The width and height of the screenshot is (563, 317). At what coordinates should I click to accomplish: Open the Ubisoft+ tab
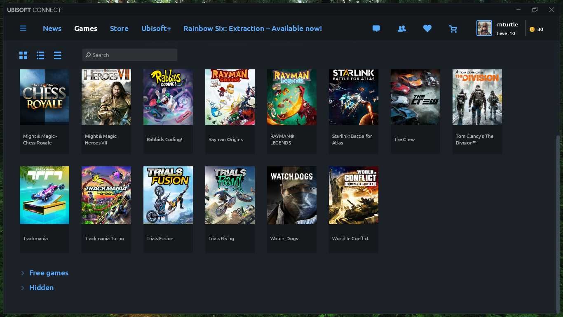tap(156, 28)
